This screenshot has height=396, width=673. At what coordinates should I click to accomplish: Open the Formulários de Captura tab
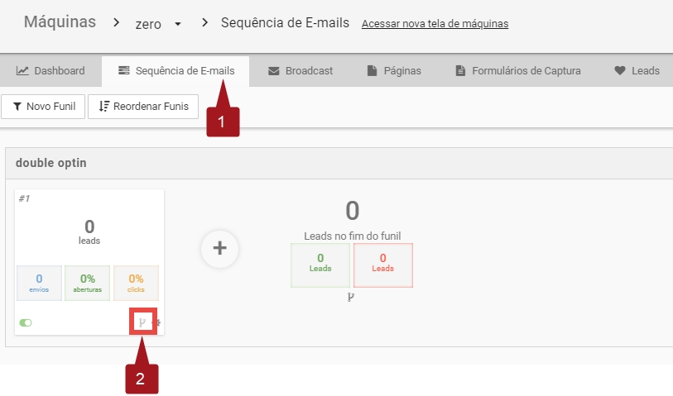(x=518, y=71)
